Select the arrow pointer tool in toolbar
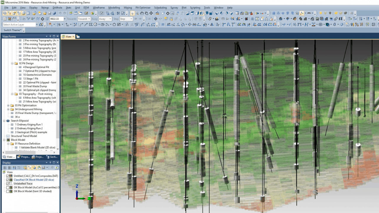Image resolution: width=379 pixels, height=213 pixels. tap(132, 13)
